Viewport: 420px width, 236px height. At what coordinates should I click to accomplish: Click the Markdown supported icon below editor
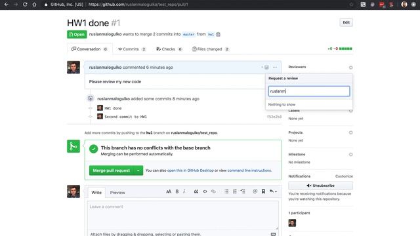click(x=273, y=234)
